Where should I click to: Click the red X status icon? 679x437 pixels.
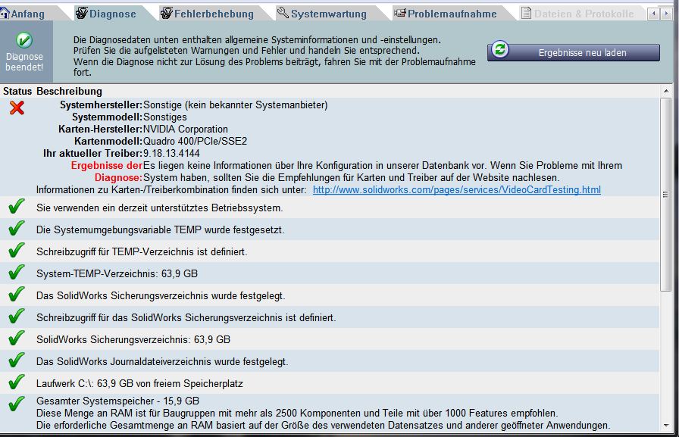coord(17,108)
